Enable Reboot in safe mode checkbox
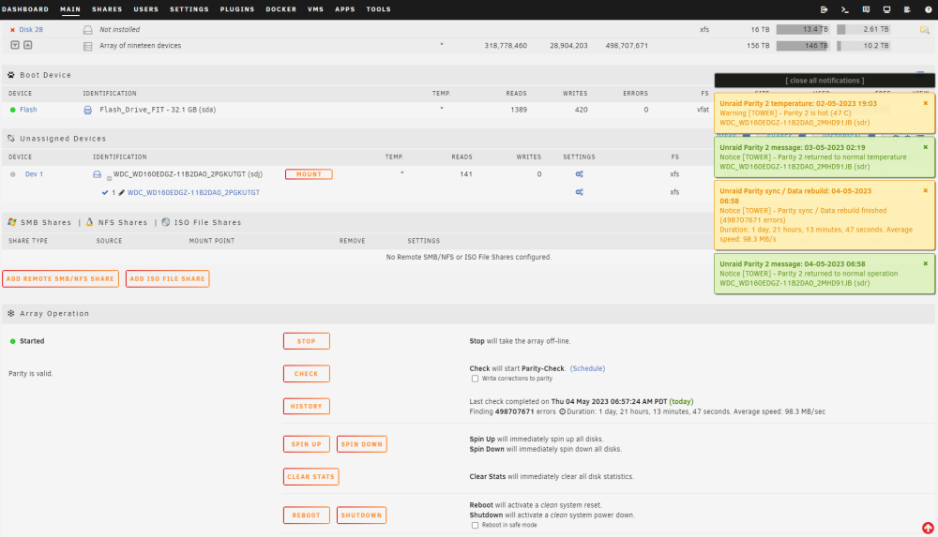This screenshot has height=537, width=938. point(475,525)
